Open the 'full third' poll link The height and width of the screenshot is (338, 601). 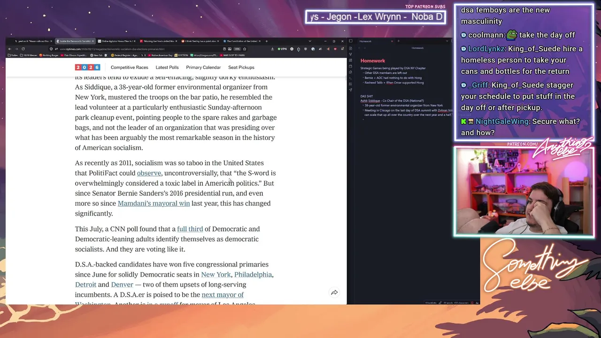(190, 229)
